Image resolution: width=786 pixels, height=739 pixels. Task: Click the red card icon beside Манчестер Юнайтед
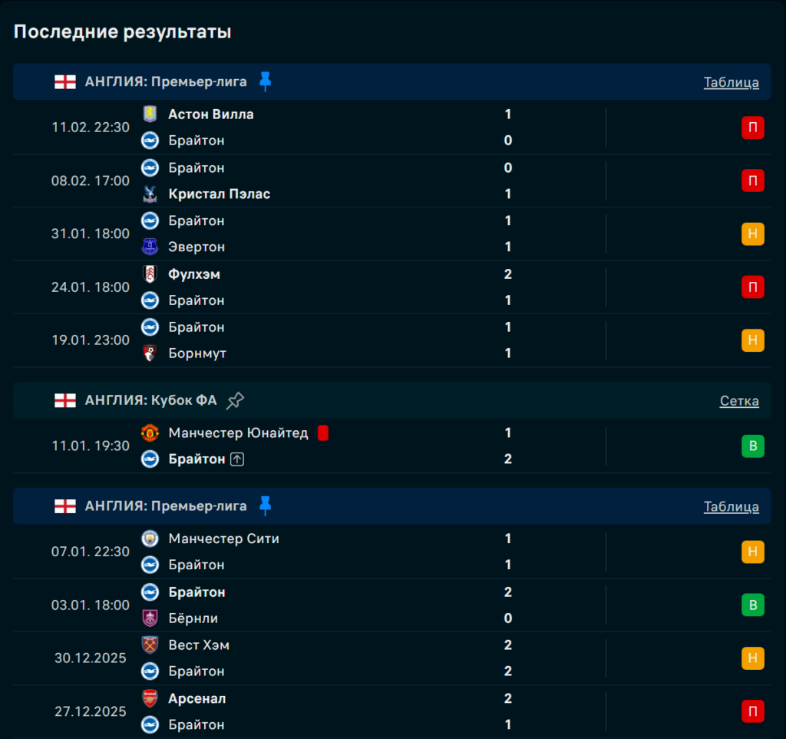[x=323, y=433]
